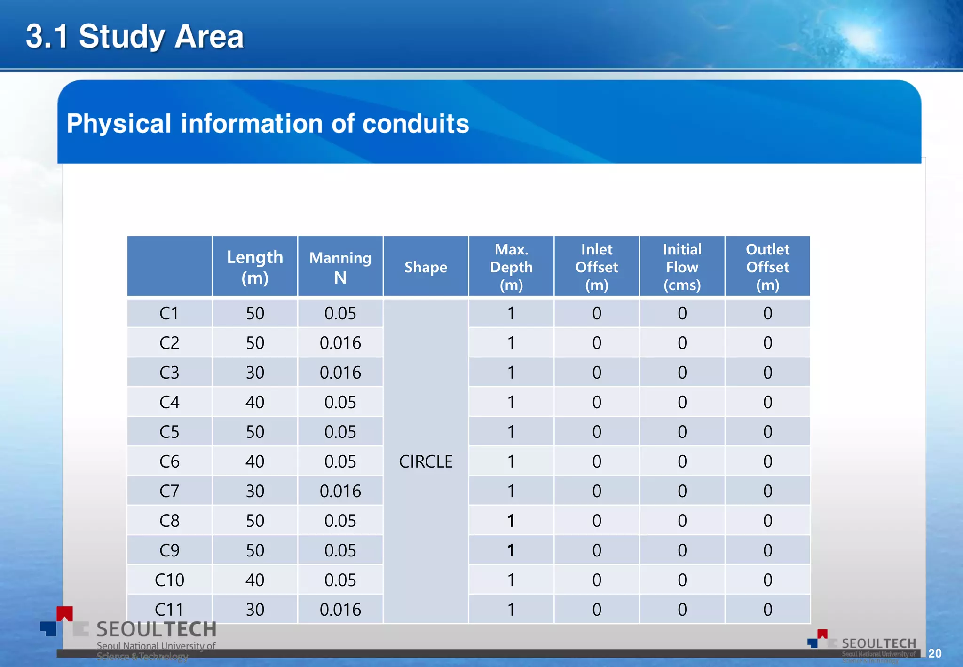Click the Manning N column header
The image size is (963, 667).
(x=340, y=267)
